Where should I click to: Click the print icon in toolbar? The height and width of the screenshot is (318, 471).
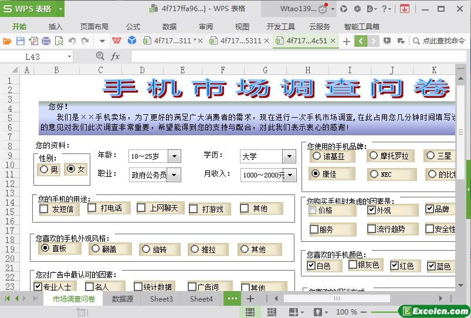[x=46, y=41]
